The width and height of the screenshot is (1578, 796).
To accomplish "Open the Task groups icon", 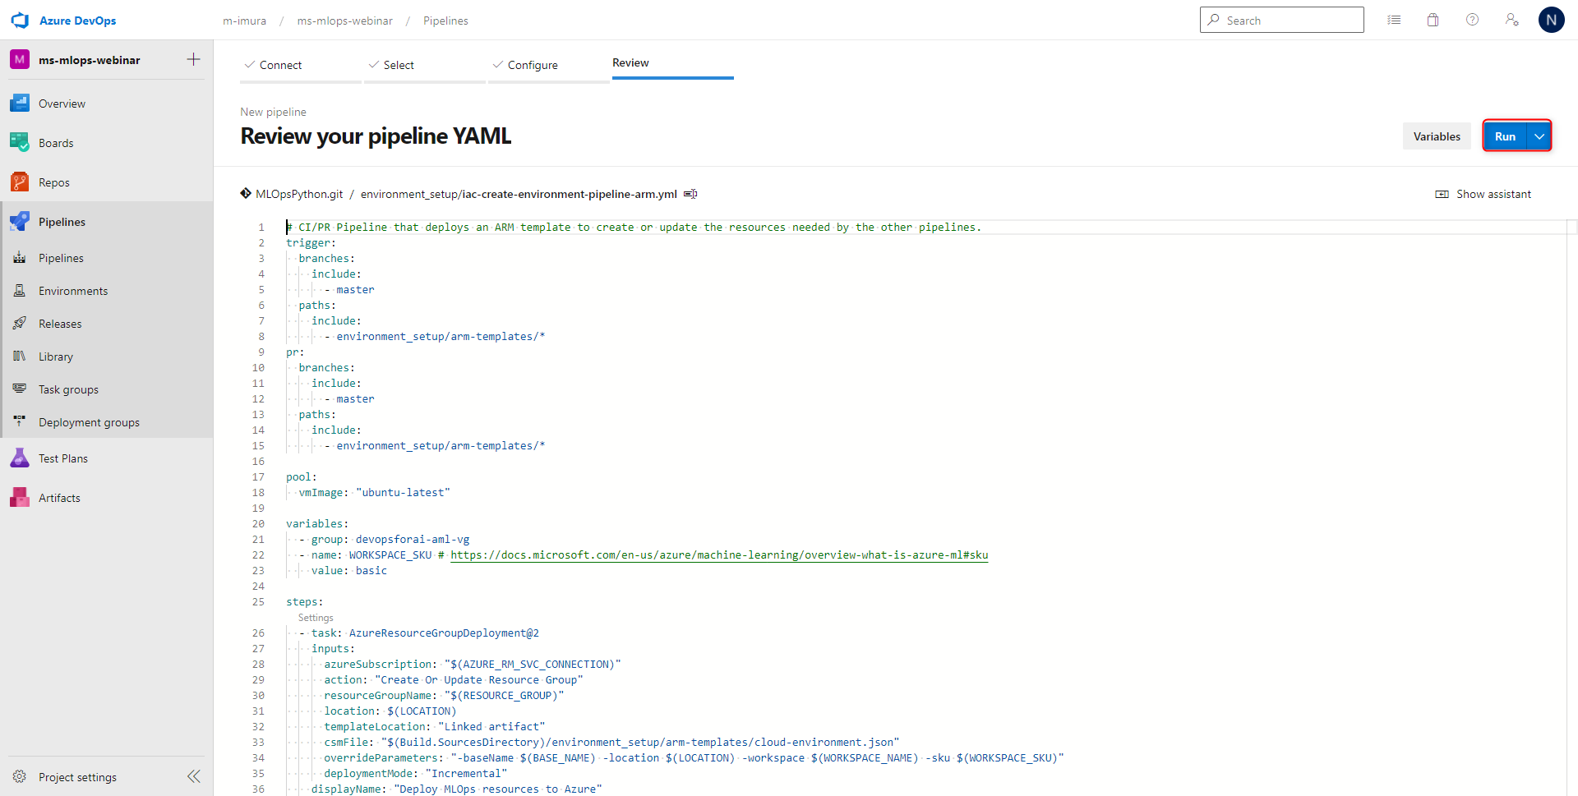I will (20, 389).
